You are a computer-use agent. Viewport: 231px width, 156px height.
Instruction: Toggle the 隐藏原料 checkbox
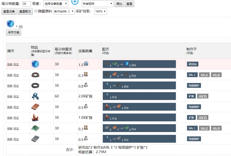(36, 11)
